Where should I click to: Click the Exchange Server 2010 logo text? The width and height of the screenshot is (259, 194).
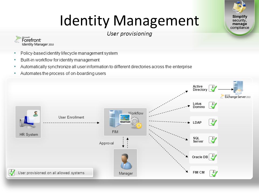pos(236,96)
